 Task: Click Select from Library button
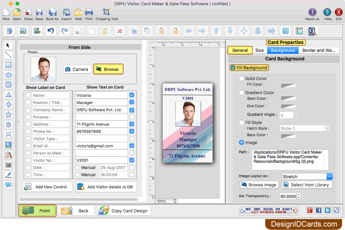307,185
